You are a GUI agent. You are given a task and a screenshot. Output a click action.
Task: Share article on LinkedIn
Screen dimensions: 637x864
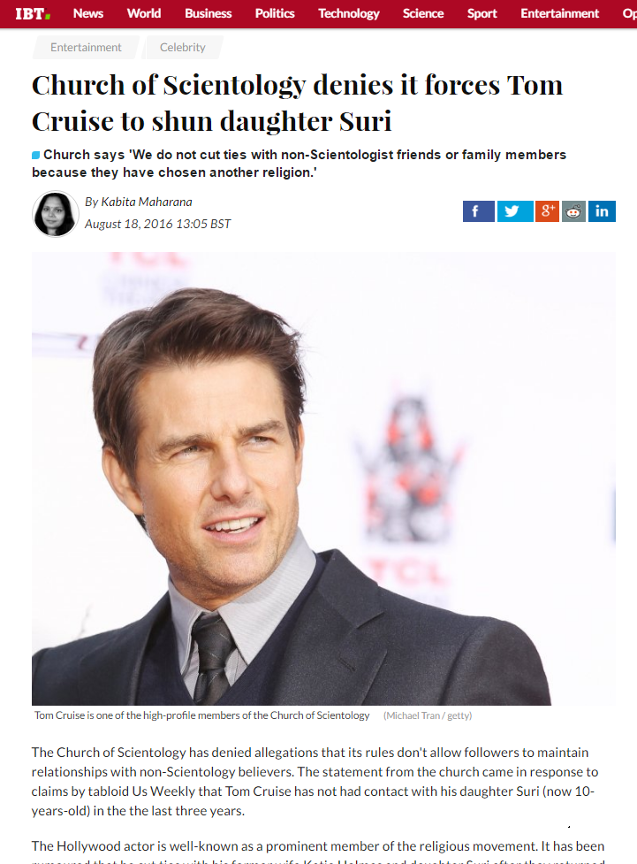point(602,211)
